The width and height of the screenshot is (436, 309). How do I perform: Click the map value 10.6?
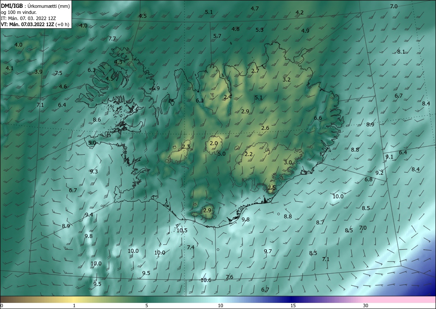click(x=206, y=280)
